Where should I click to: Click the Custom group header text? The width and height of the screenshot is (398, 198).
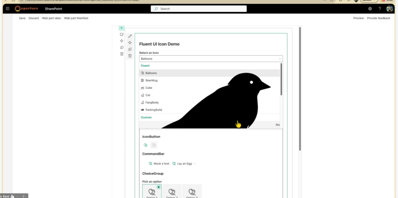pyautogui.click(x=146, y=117)
